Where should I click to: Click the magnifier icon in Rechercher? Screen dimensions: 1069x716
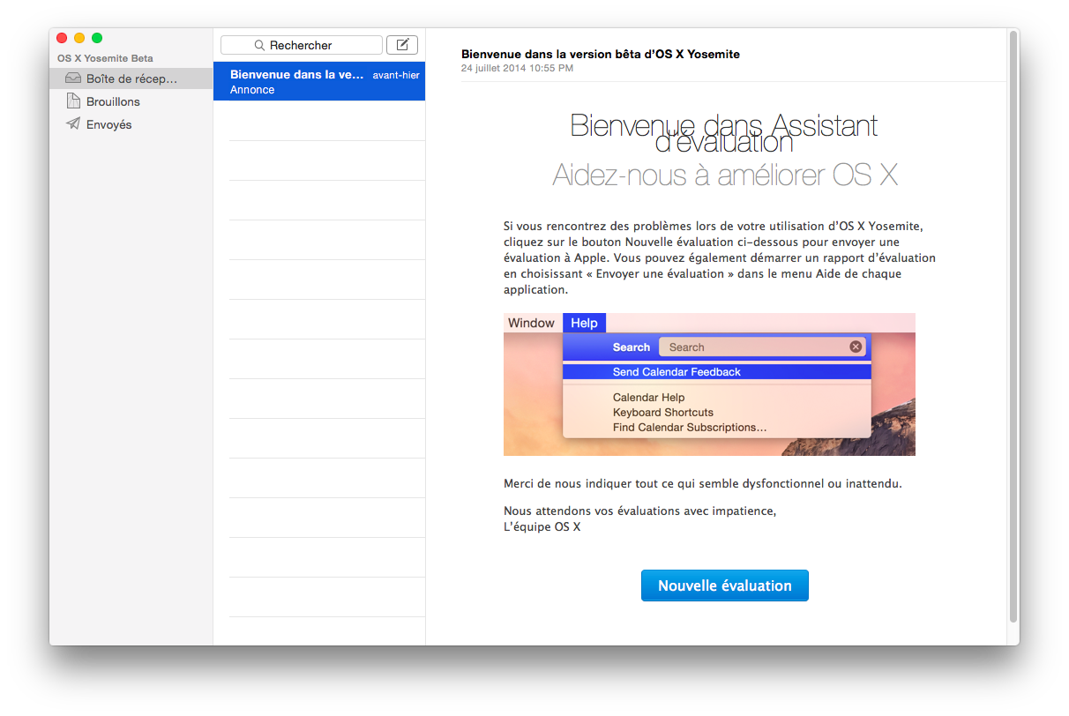(259, 45)
